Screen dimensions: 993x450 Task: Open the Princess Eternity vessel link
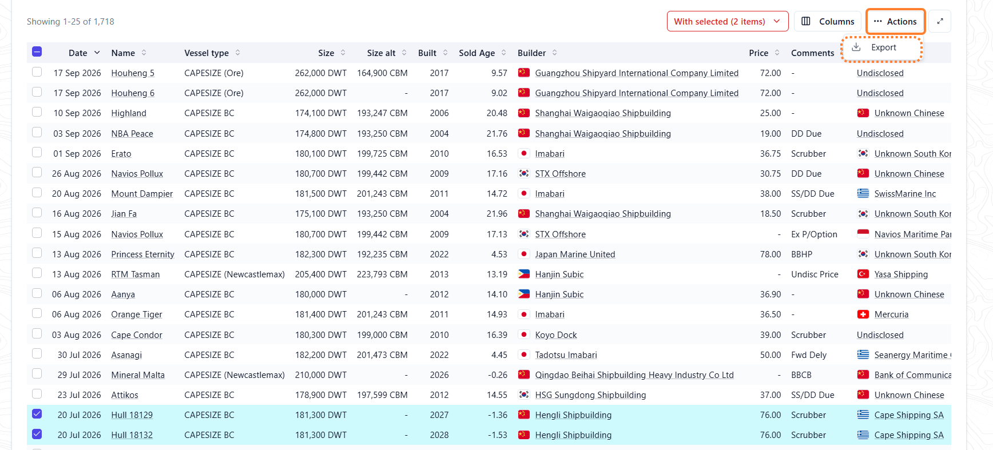click(142, 254)
